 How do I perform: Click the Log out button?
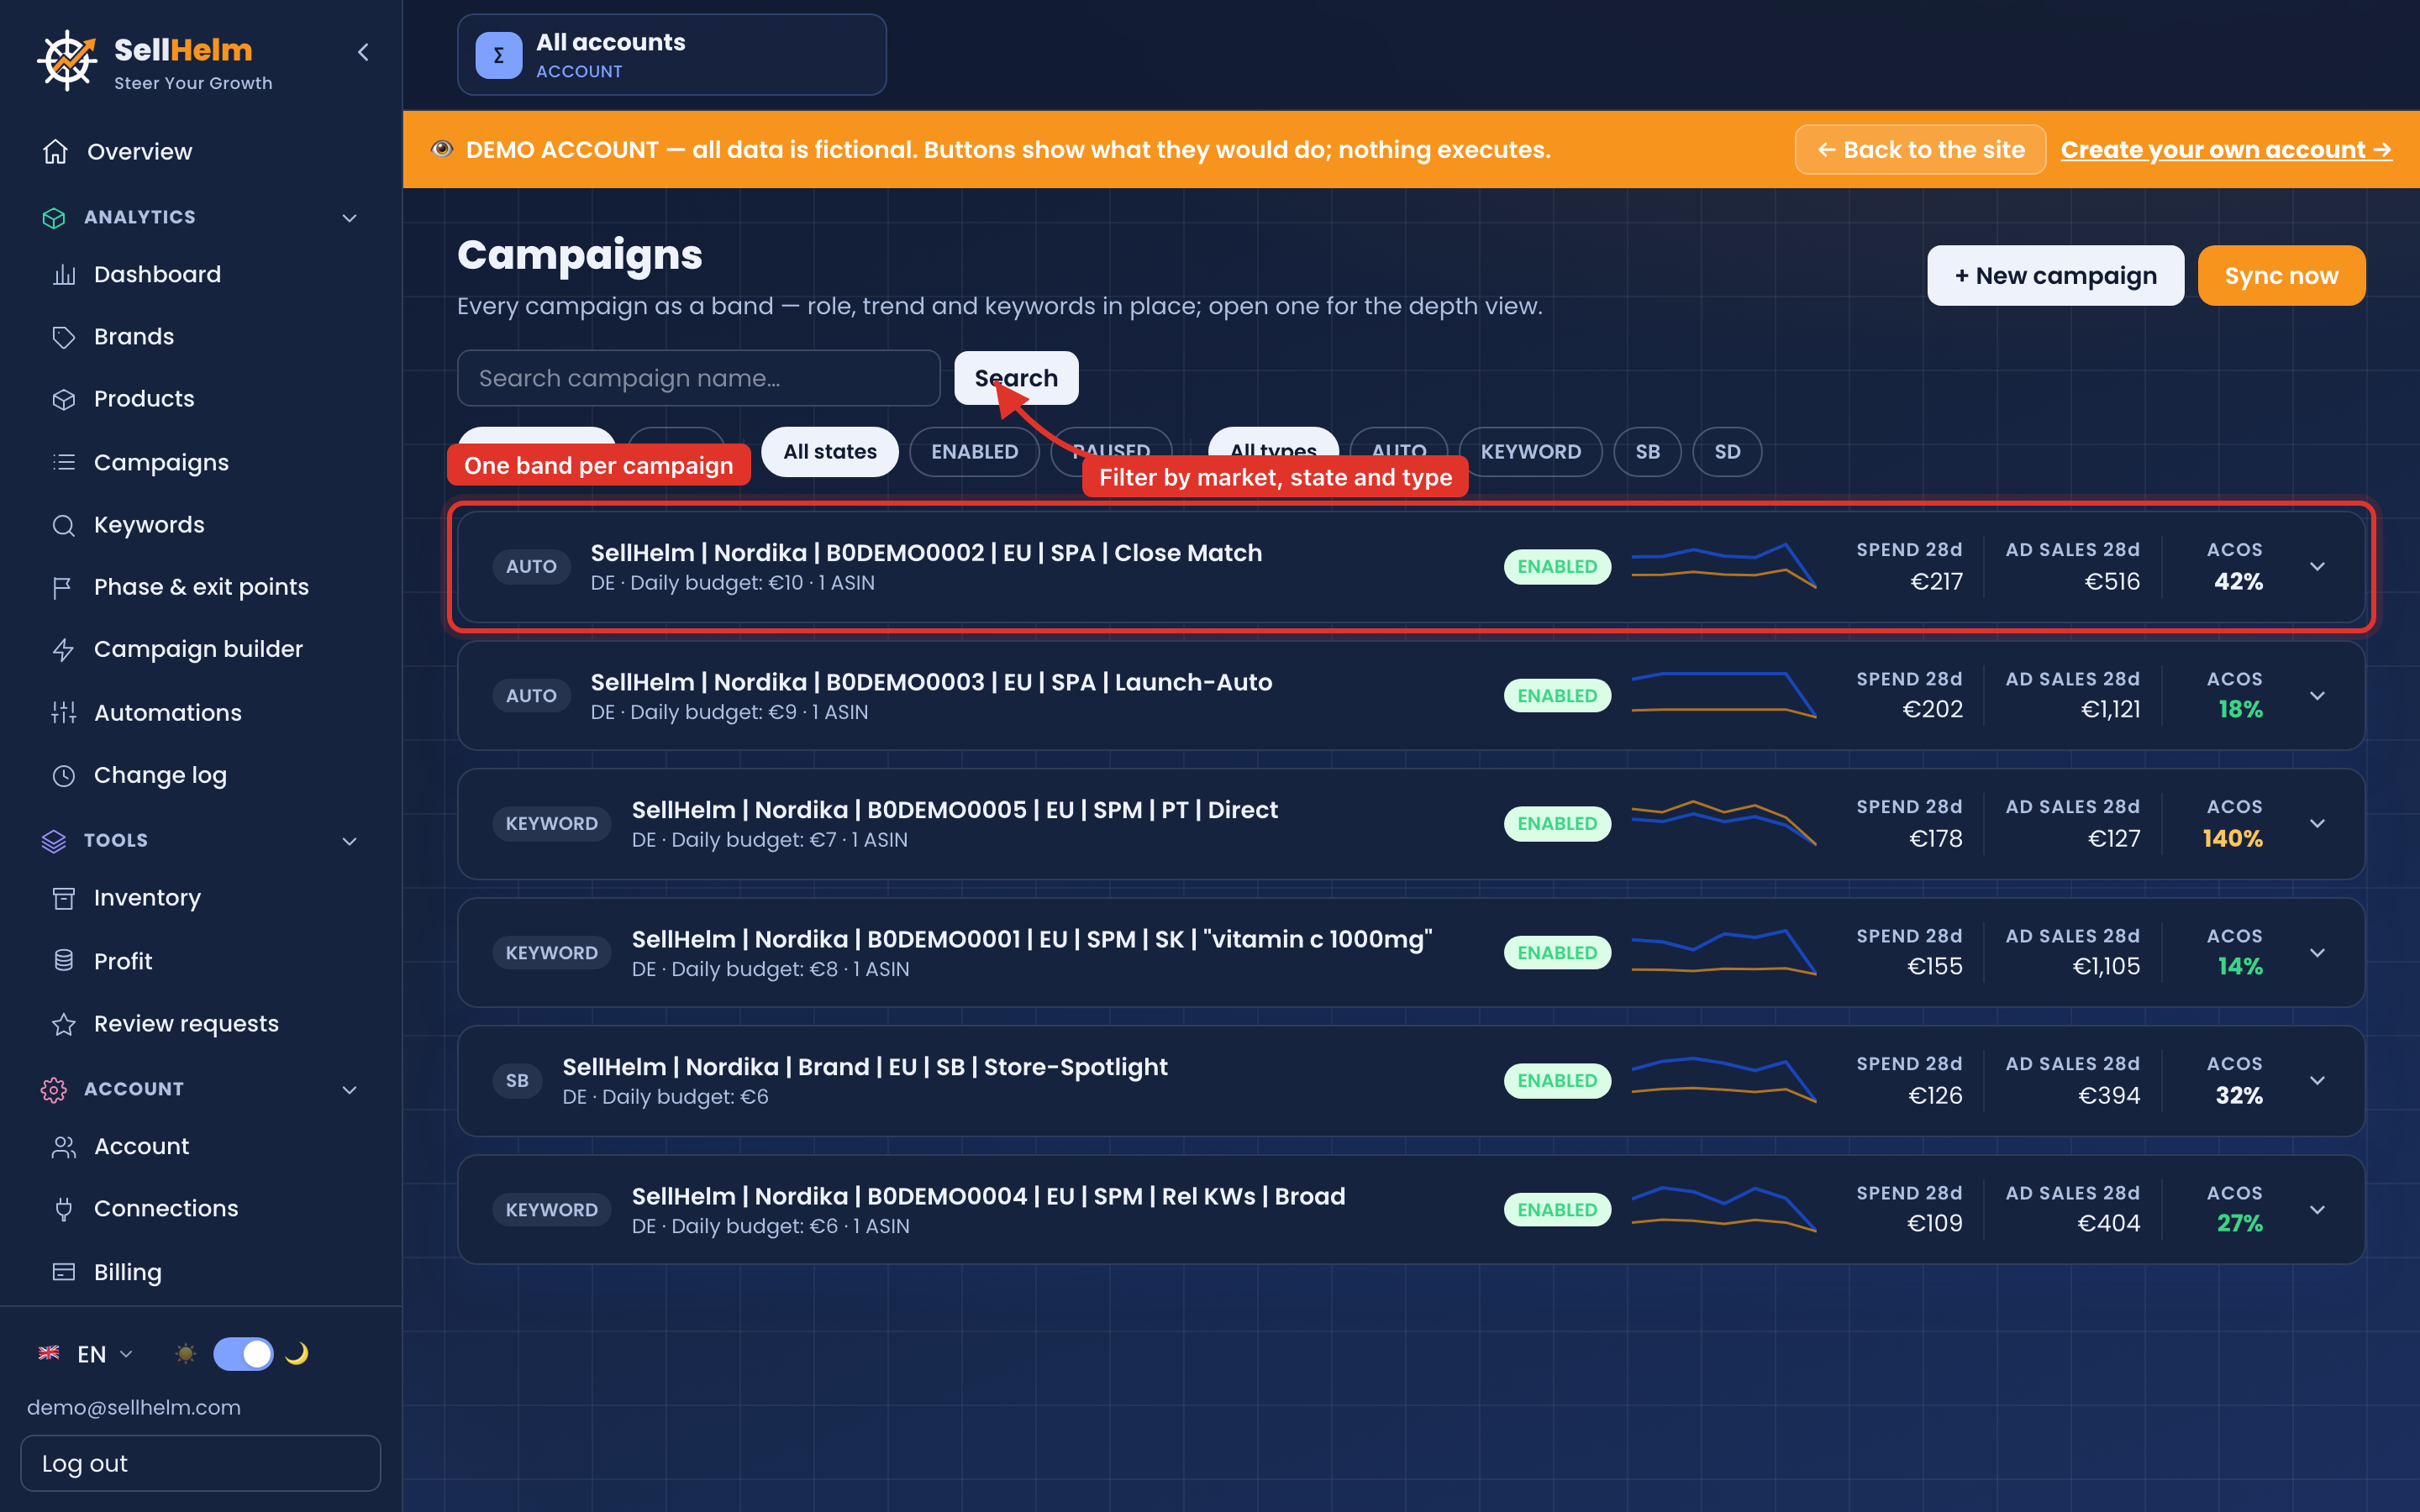[201, 1463]
